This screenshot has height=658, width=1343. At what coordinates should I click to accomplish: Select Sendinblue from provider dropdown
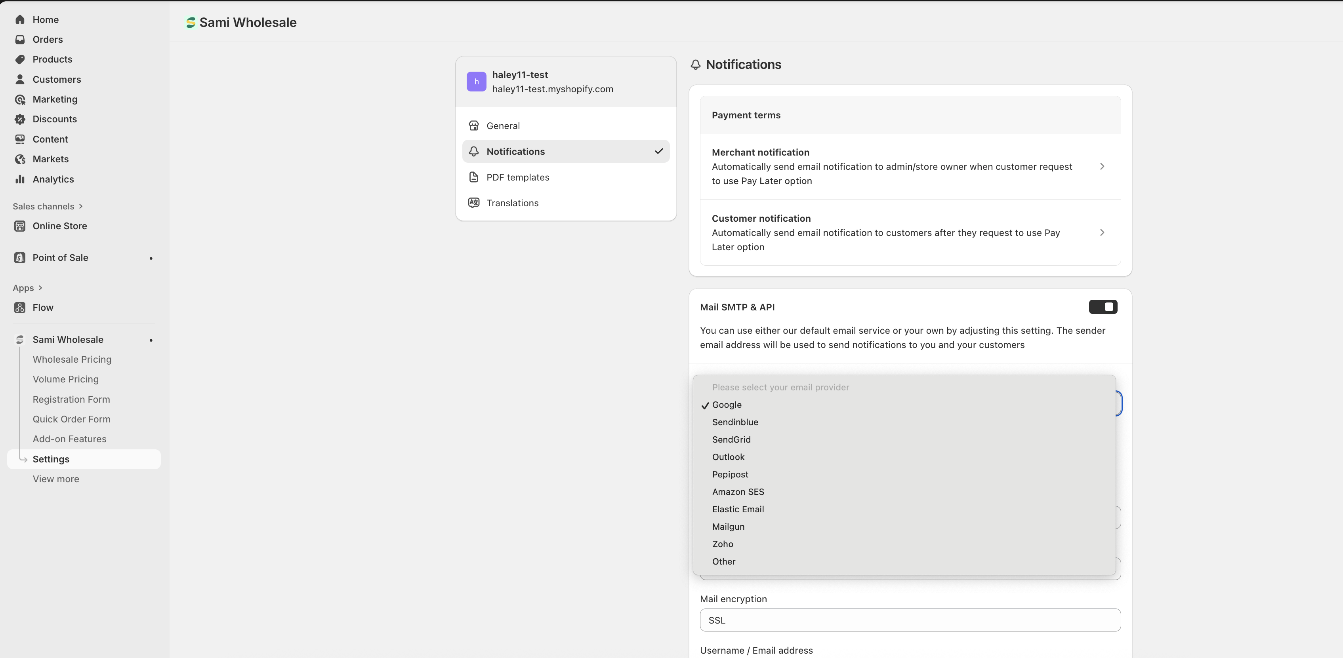click(734, 422)
